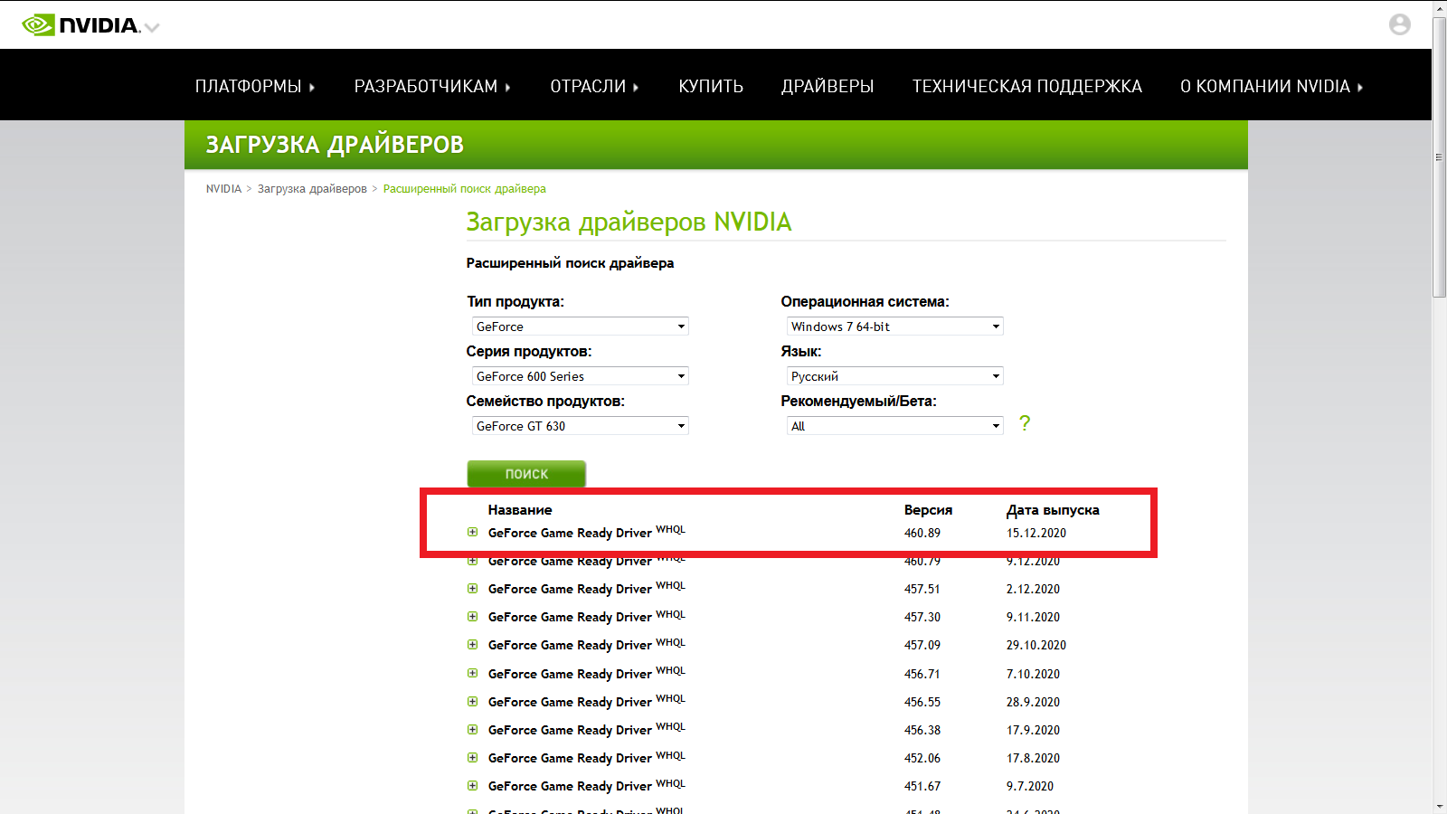This screenshot has width=1447, height=814.
Task: Click the Расширенный поиск драйвера breadcrumb link
Action: [465, 189]
